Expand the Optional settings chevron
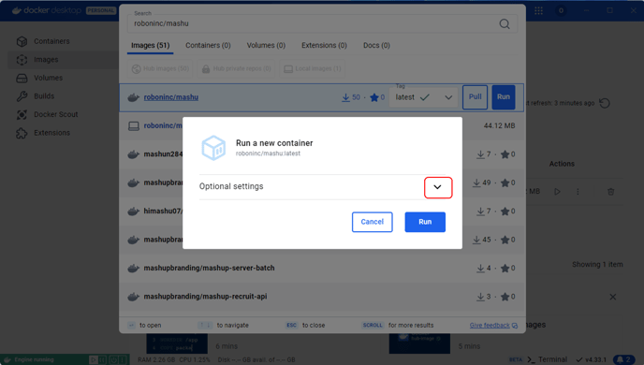644x365 pixels. tap(437, 187)
